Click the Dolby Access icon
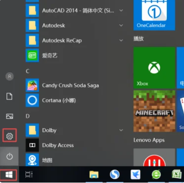This screenshot has width=184, height=183. click(32, 145)
